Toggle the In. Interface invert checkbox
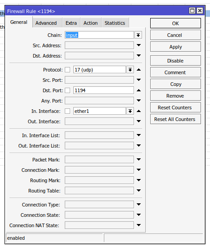 click(x=67, y=111)
